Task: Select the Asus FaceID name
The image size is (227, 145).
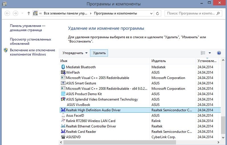Action: coord(75,115)
